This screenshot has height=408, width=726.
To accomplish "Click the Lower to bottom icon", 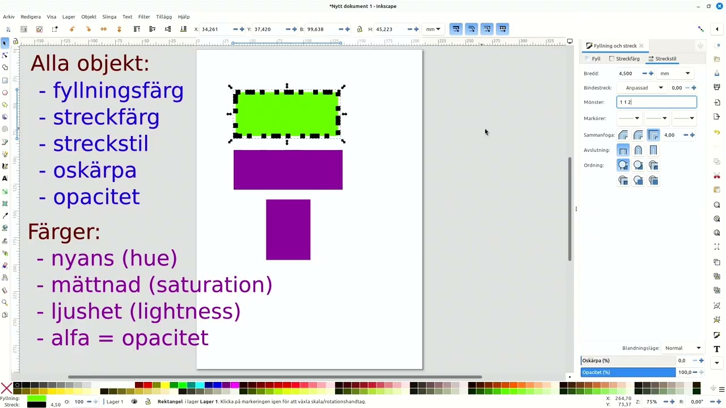I will tap(183, 29).
